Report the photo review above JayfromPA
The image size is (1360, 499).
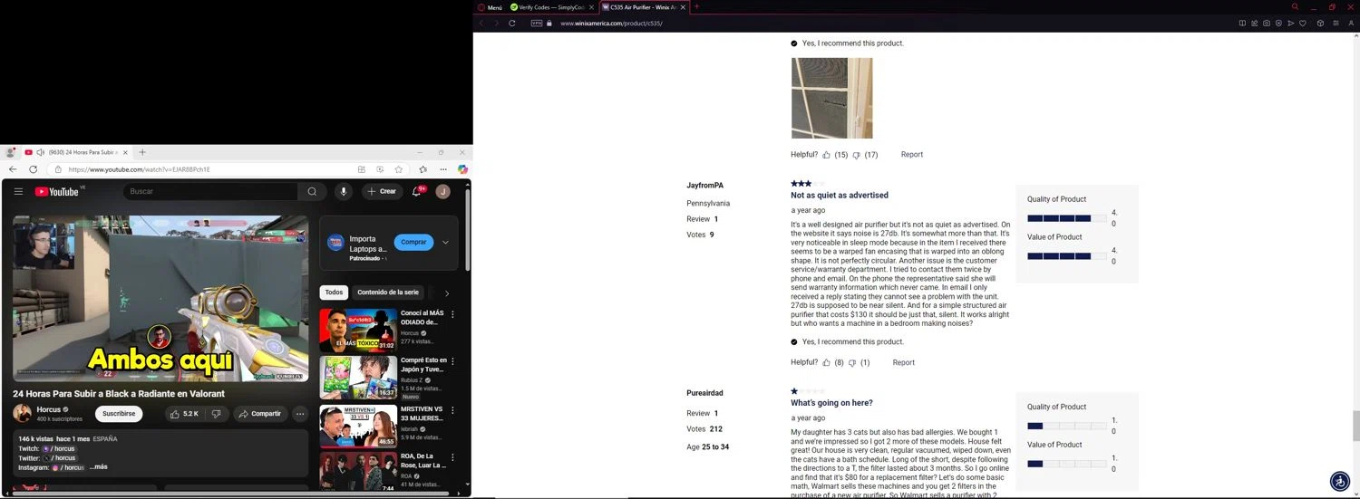point(912,155)
